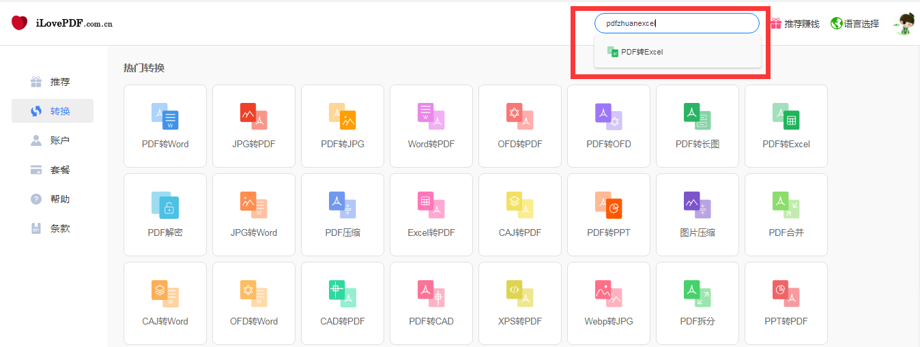920x347 pixels.
Task: Open the PDF转Word conversion tool
Action: [x=164, y=125]
